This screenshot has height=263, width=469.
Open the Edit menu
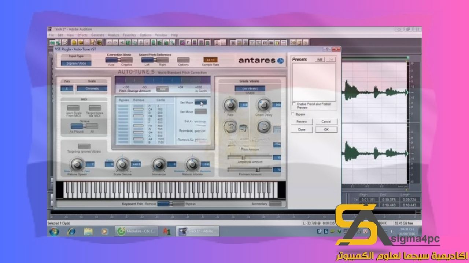(x=60, y=35)
